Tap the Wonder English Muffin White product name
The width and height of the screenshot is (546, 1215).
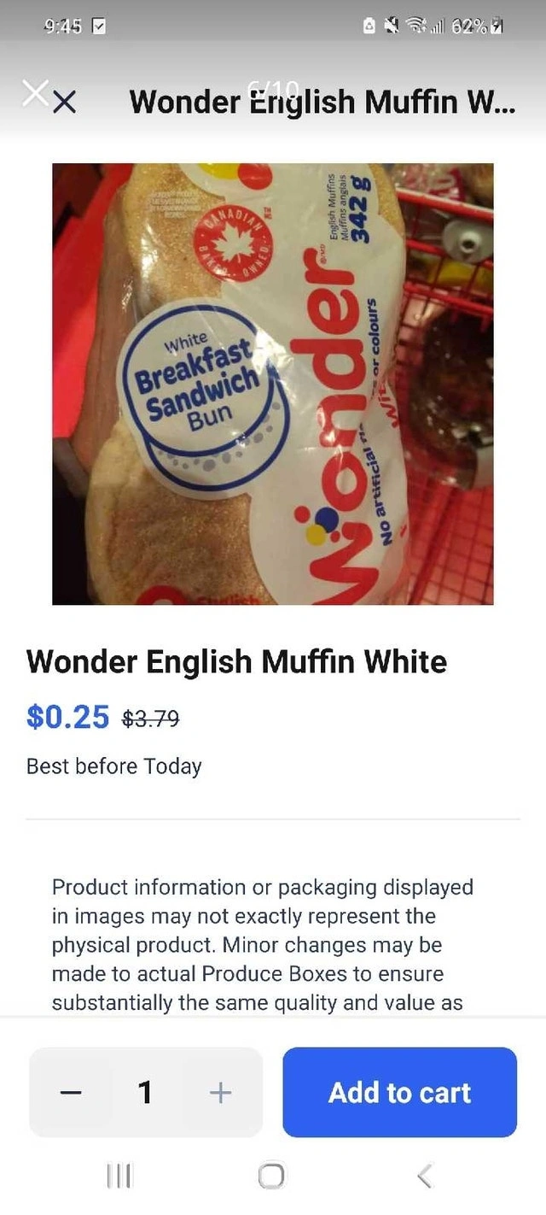point(236,661)
